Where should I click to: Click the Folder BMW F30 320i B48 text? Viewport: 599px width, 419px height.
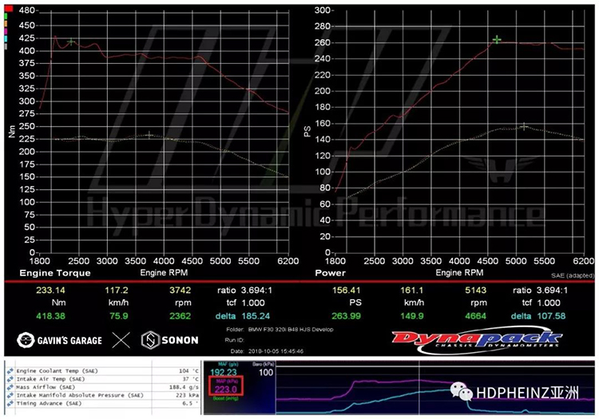(280, 330)
